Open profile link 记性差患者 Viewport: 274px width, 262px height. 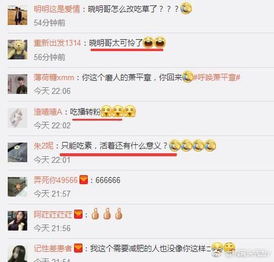[53, 248]
